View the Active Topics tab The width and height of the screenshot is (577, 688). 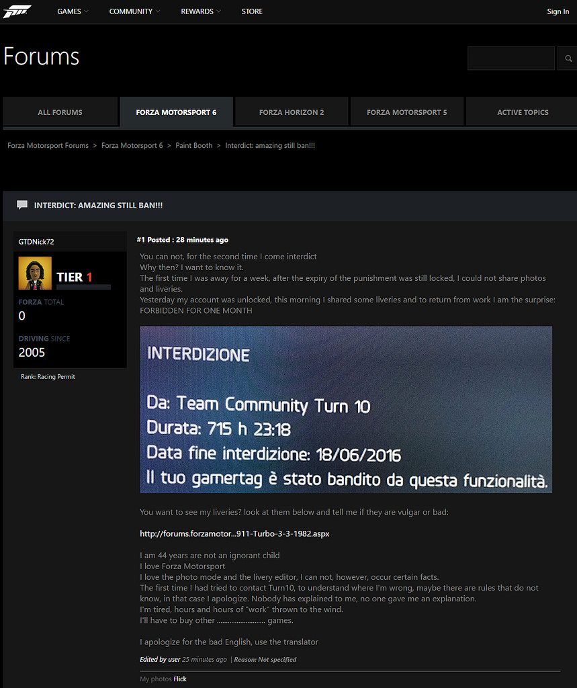[x=522, y=112]
